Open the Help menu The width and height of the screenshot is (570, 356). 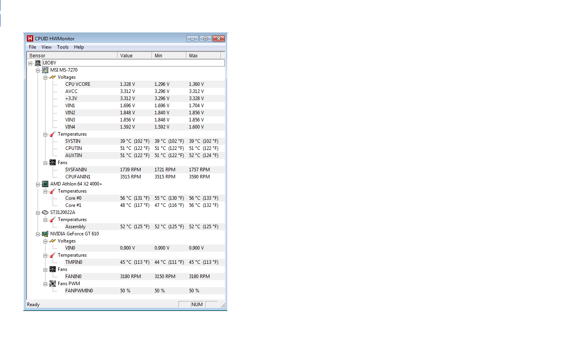tap(79, 47)
